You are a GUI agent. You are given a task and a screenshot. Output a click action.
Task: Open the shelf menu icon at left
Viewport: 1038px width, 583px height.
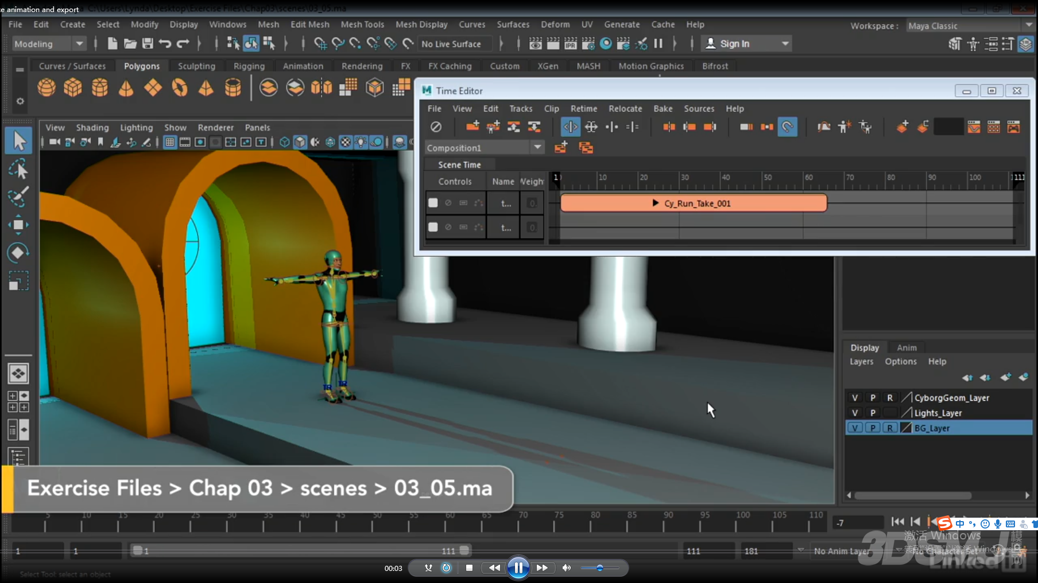click(20, 69)
